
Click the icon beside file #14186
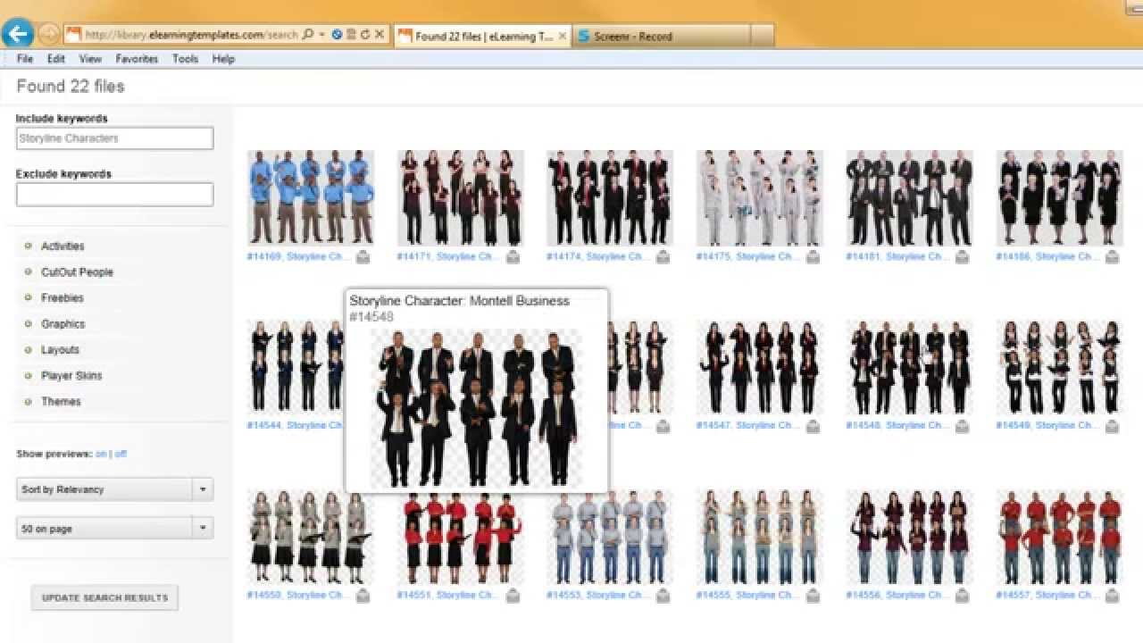pyautogui.click(x=1112, y=257)
